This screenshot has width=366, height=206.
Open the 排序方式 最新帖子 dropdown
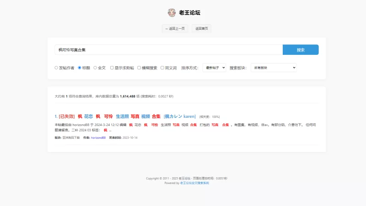click(x=214, y=68)
